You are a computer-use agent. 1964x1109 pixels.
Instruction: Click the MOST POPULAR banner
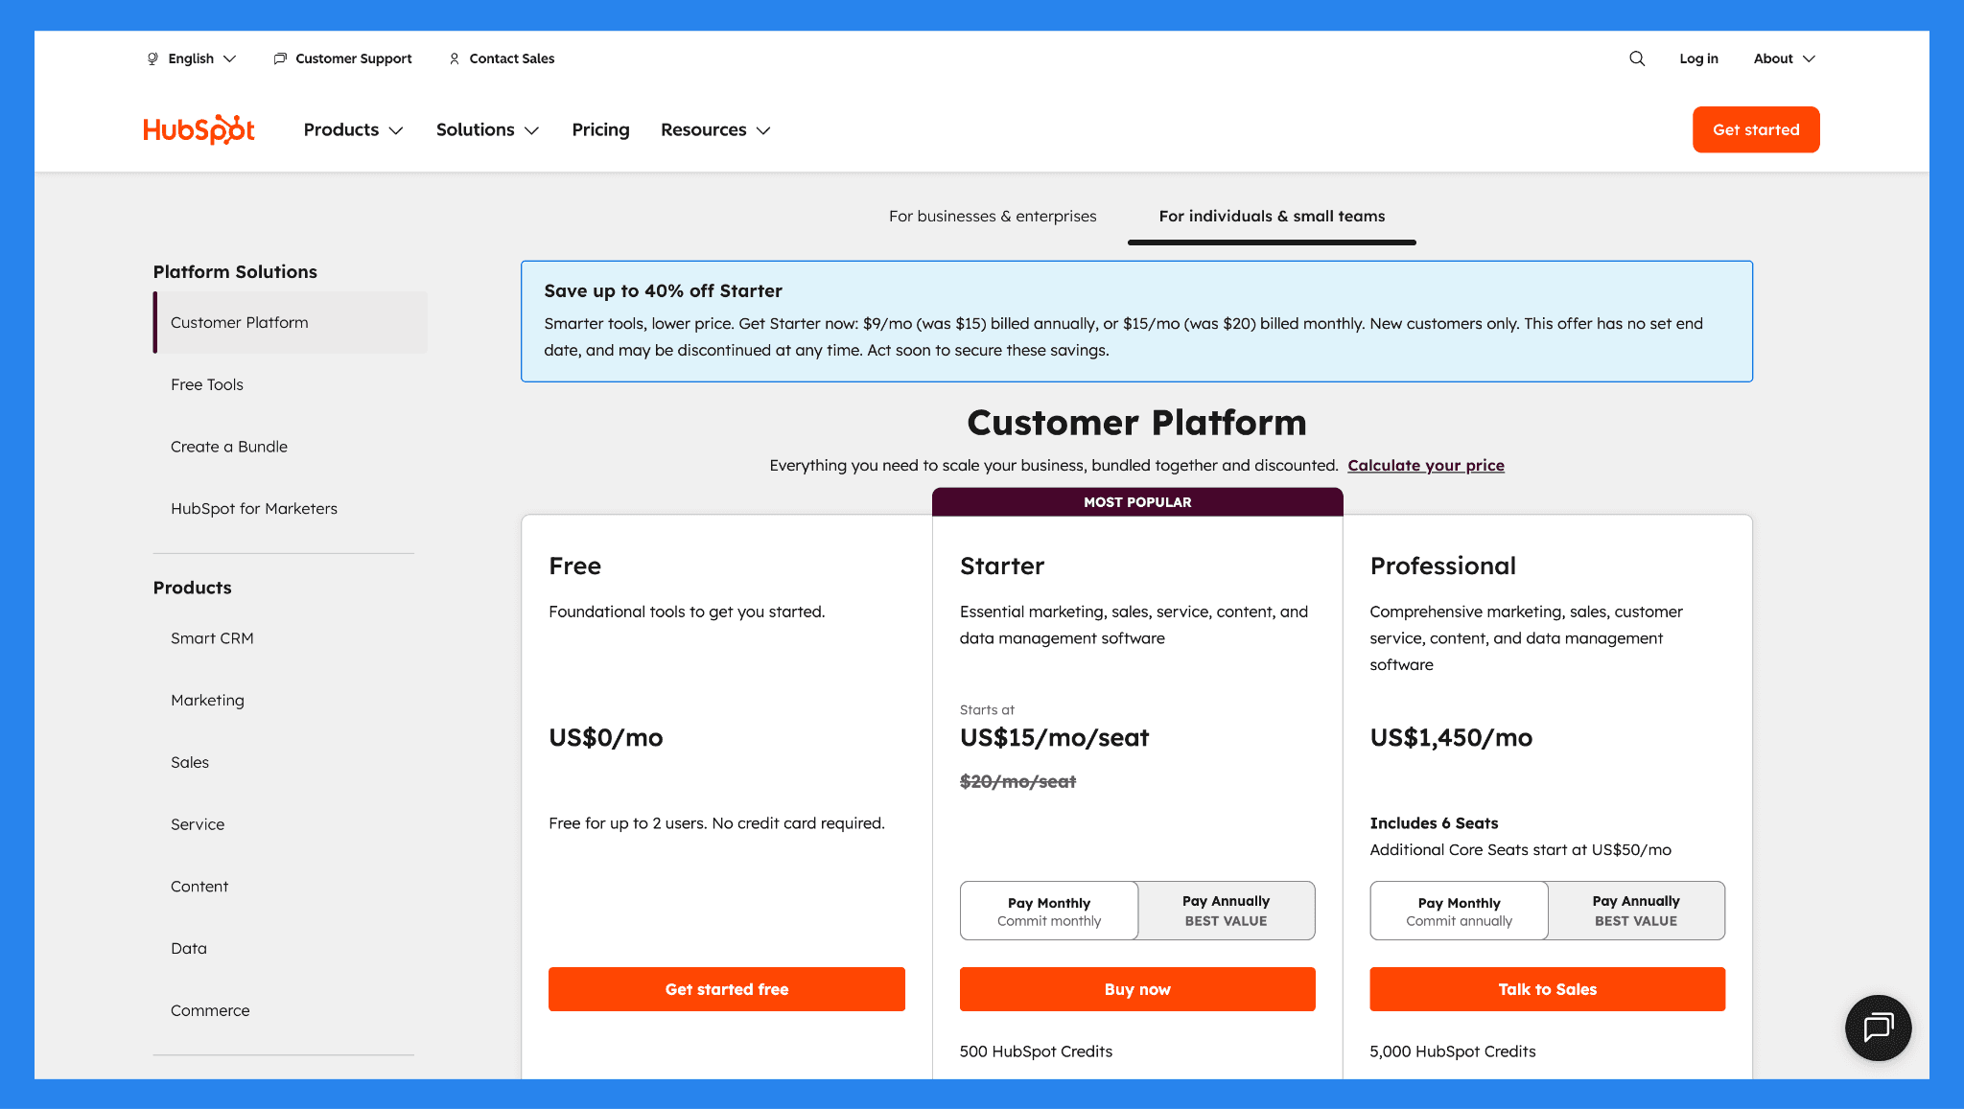coord(1137,502)
